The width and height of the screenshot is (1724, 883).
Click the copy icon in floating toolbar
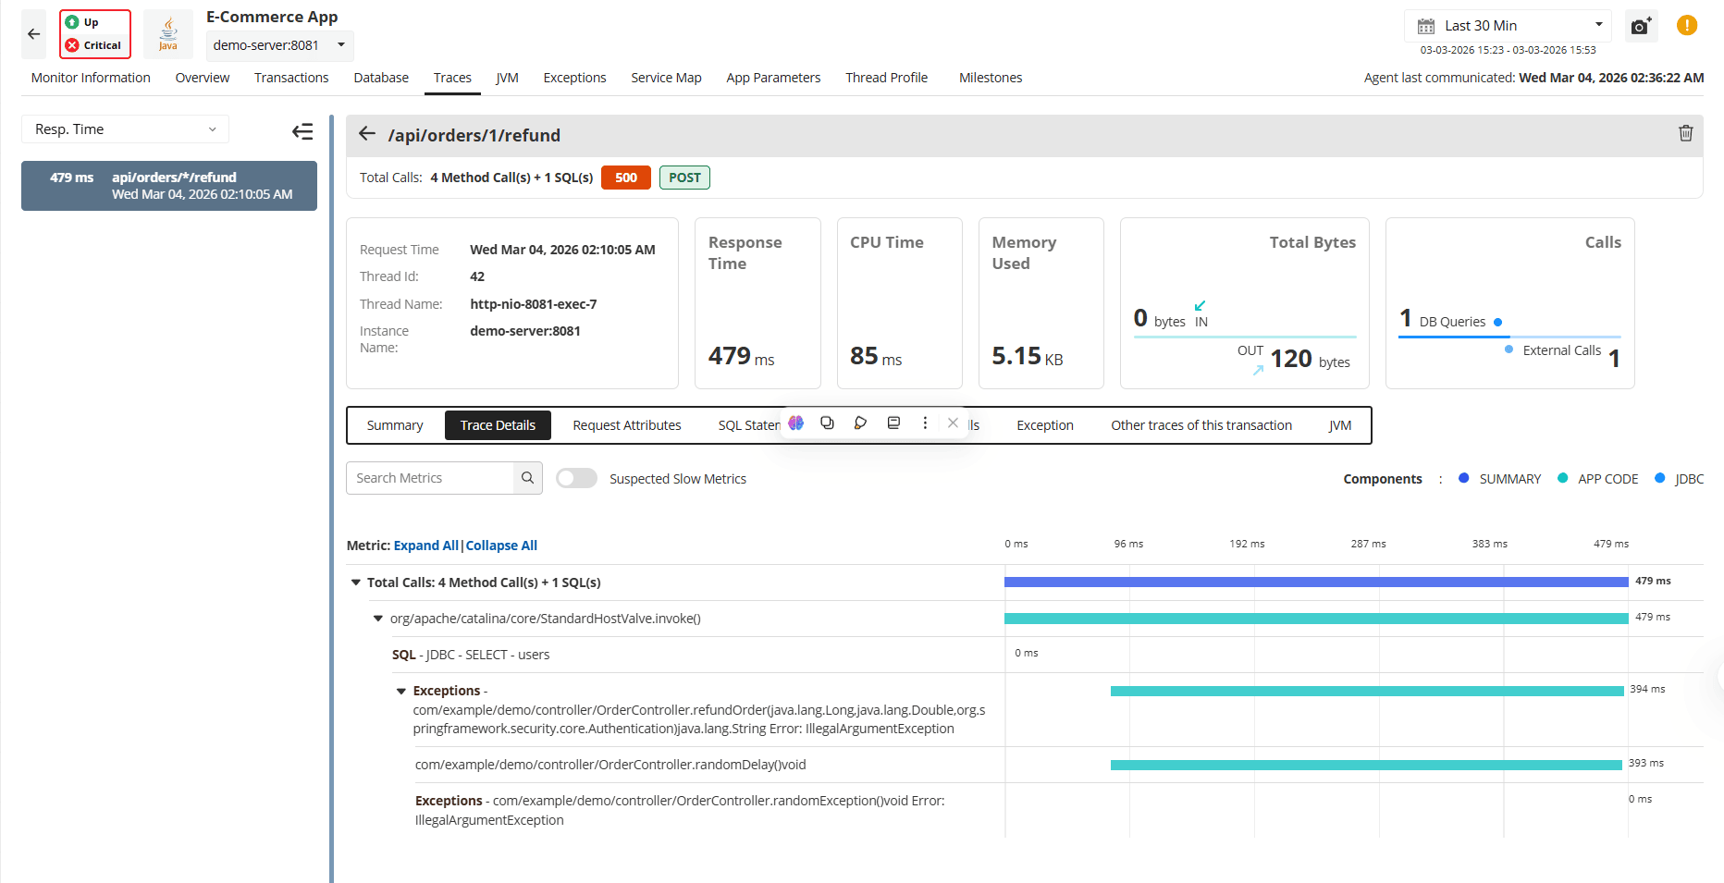[828, 423]
